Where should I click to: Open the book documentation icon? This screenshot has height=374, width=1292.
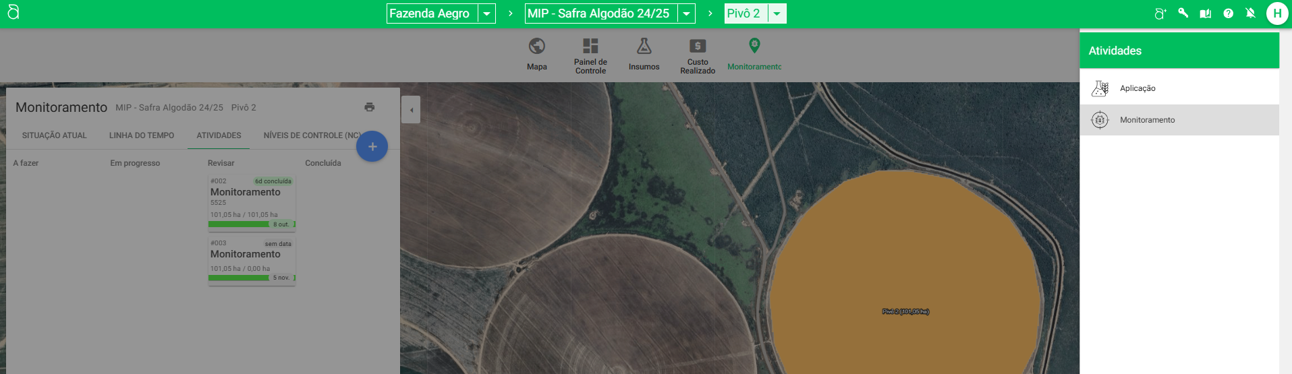click(x=1205, y=13)
